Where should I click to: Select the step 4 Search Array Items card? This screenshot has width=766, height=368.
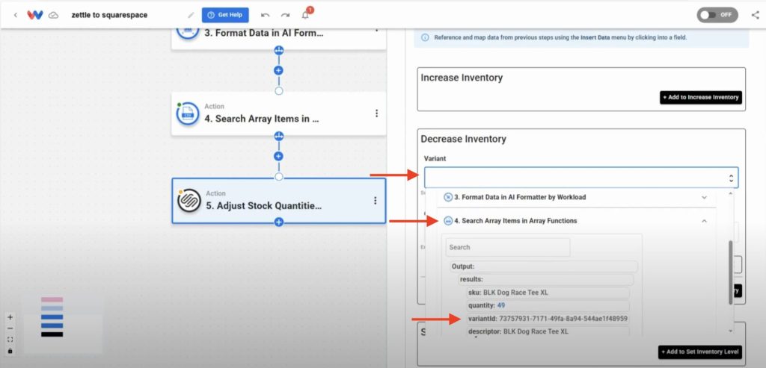(x=278, y=113)
